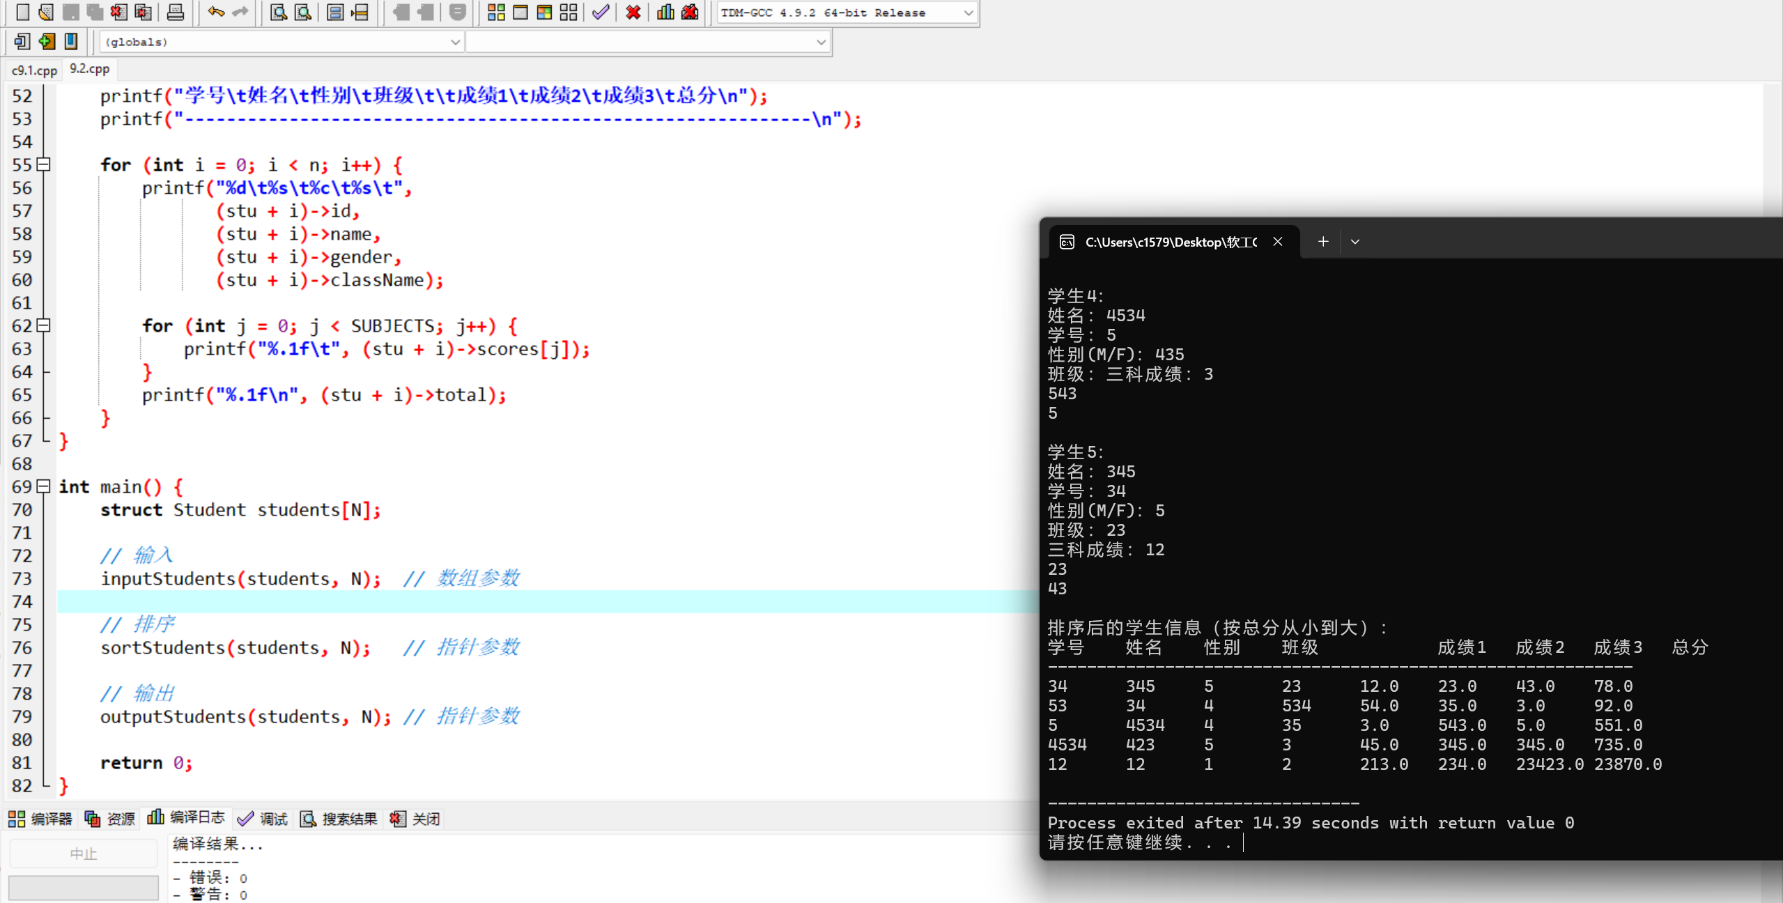This screenshot has width=1783, height=903.
Task: Click the Find magnifier icon
Action: click(278, 12)
